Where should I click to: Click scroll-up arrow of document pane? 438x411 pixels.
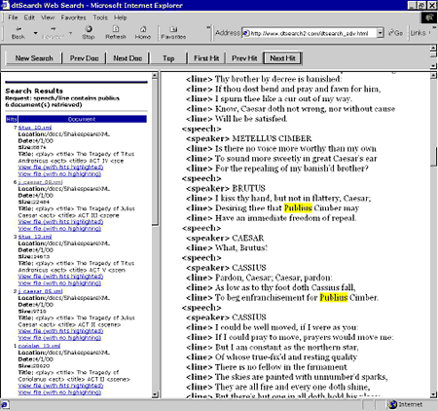pos(433,76)
